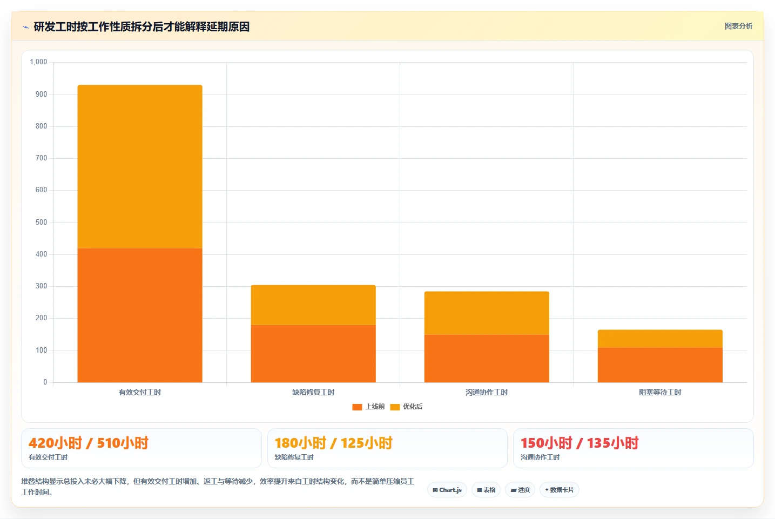Click the 上线前 bar segment of 有效交付工时
Screen dimensions: 775x519
(140, 315)
